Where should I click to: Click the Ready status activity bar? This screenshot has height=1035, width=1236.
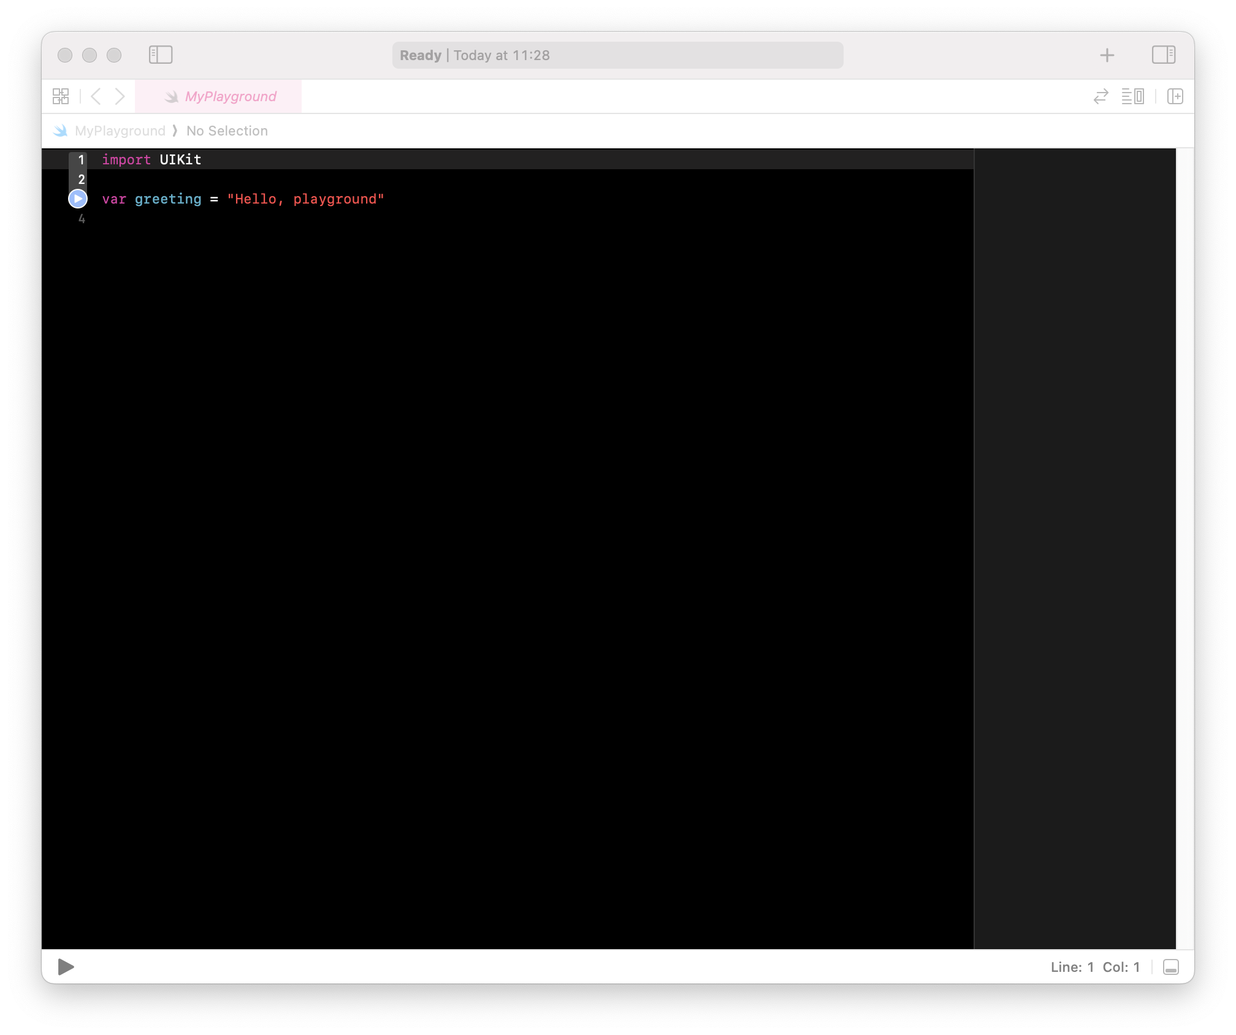[x=617, y=55]
